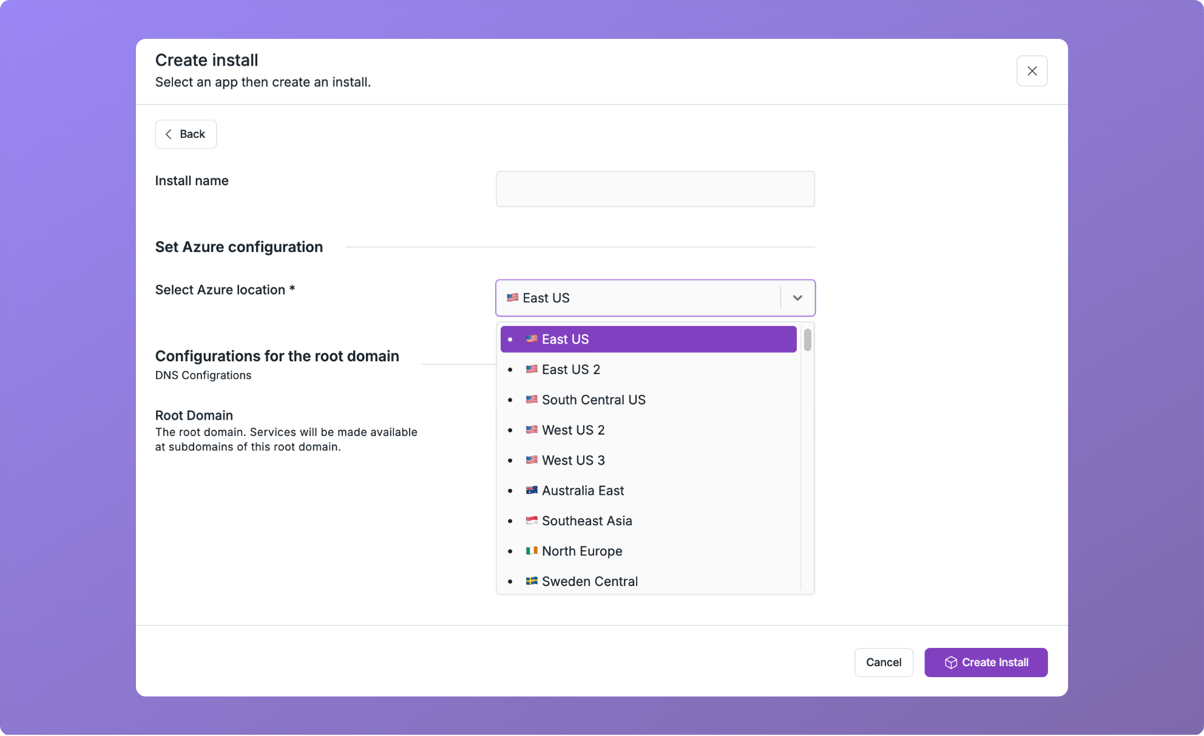Click the Configurations for the root domain heading
The height and width of the screenshot is (736, 1204).
pos(277,356)
